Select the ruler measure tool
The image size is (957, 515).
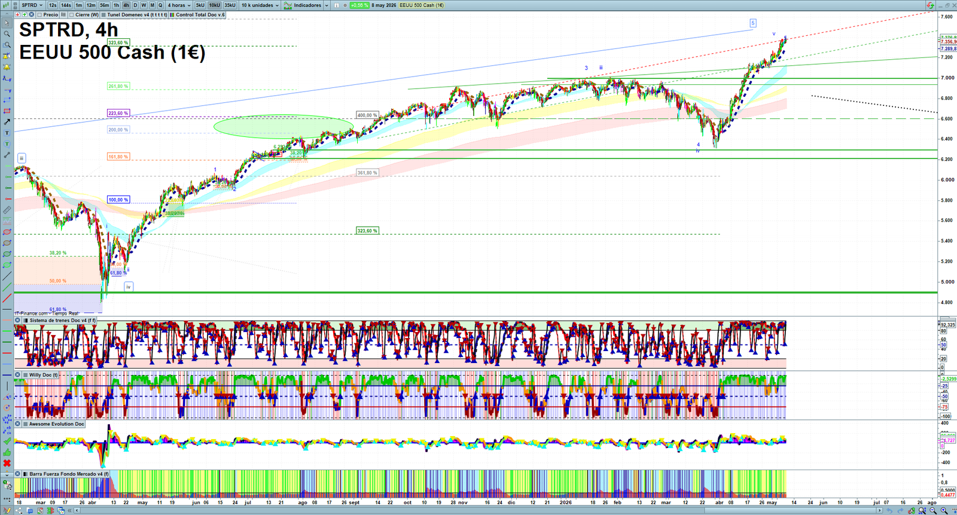[x=7, y=210]
